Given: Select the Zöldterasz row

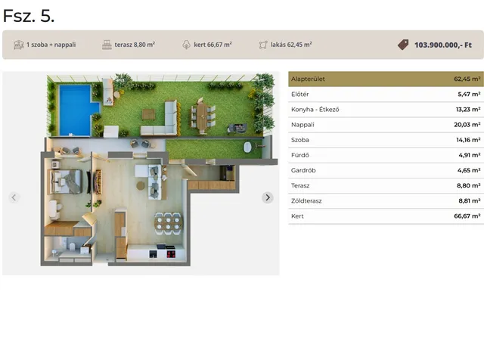Looking at the screenshot, I should [386, 201].
